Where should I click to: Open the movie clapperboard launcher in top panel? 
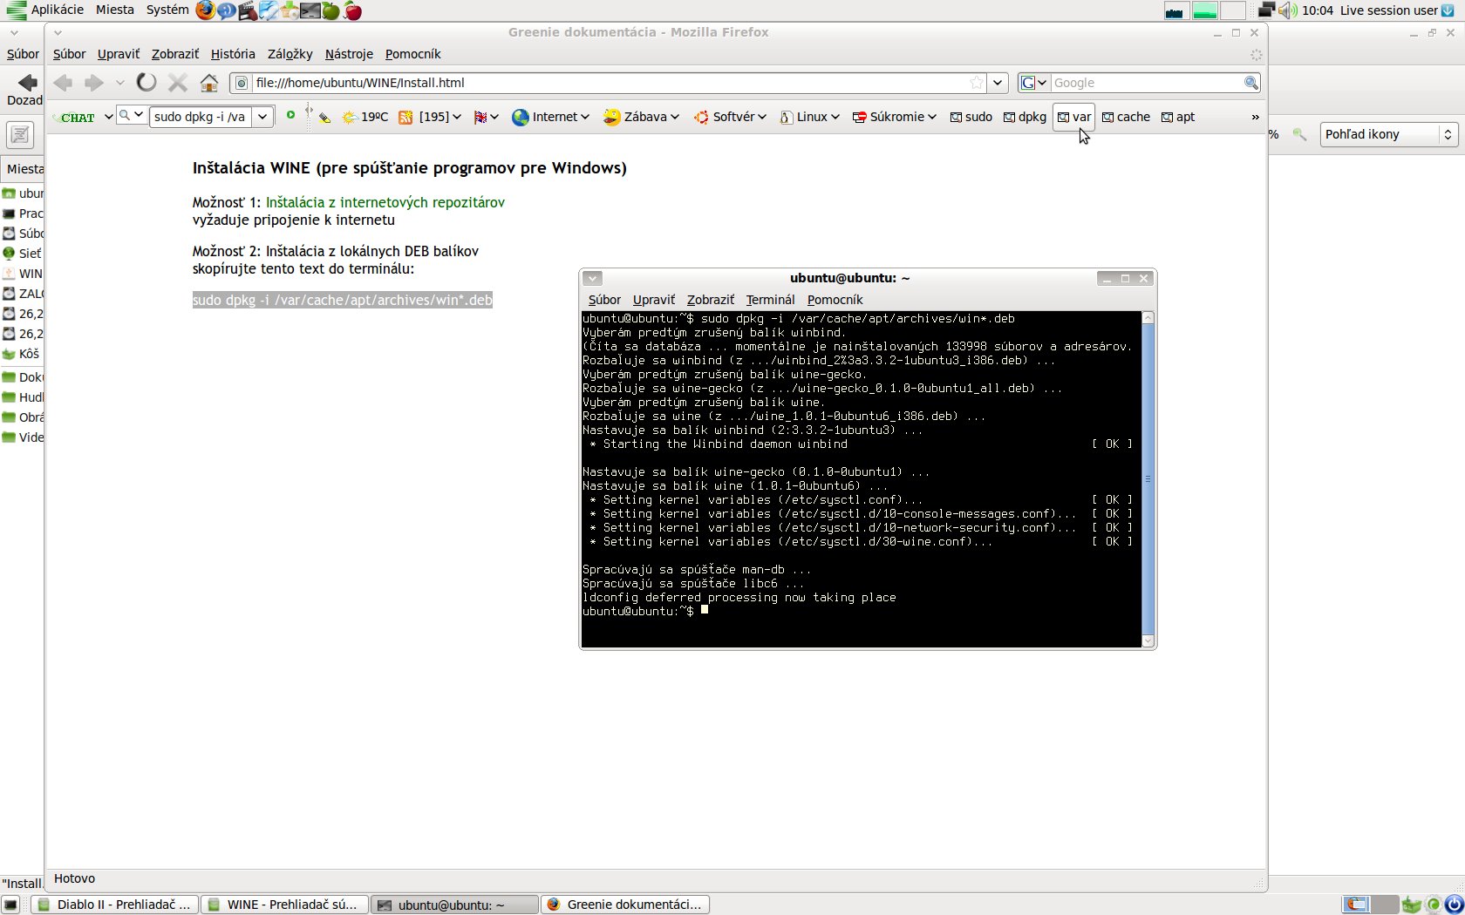click(248, 10)
